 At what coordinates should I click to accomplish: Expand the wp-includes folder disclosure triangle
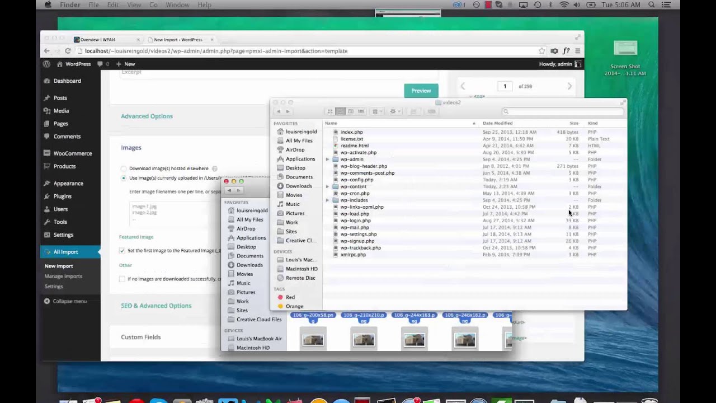[x=327, y=200]
